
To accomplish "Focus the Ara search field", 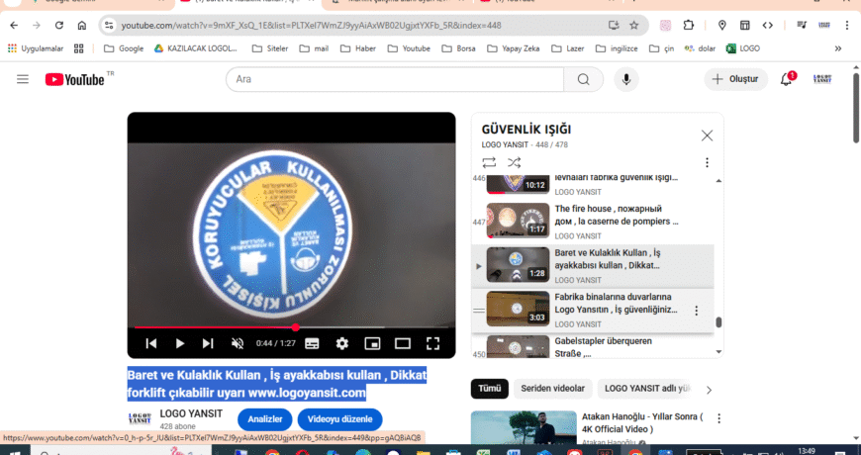I will [395, 79].
